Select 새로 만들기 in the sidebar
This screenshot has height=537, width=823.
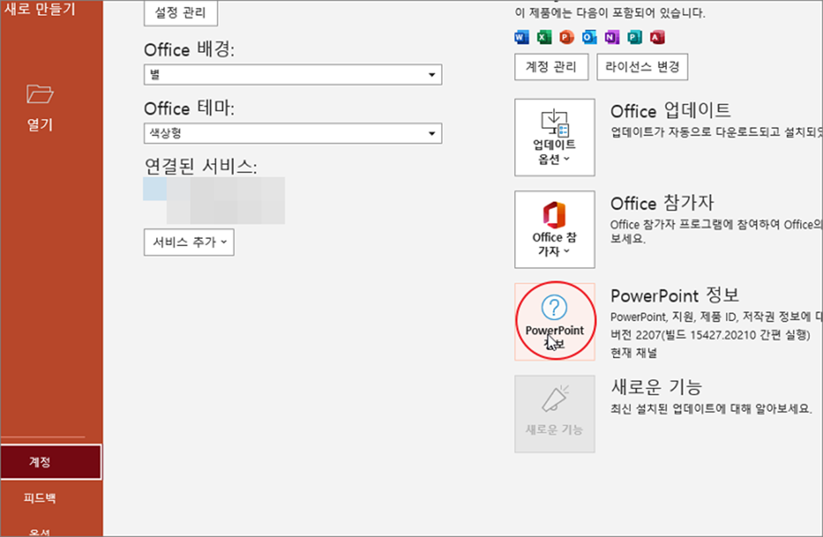(x=40, y=9)
